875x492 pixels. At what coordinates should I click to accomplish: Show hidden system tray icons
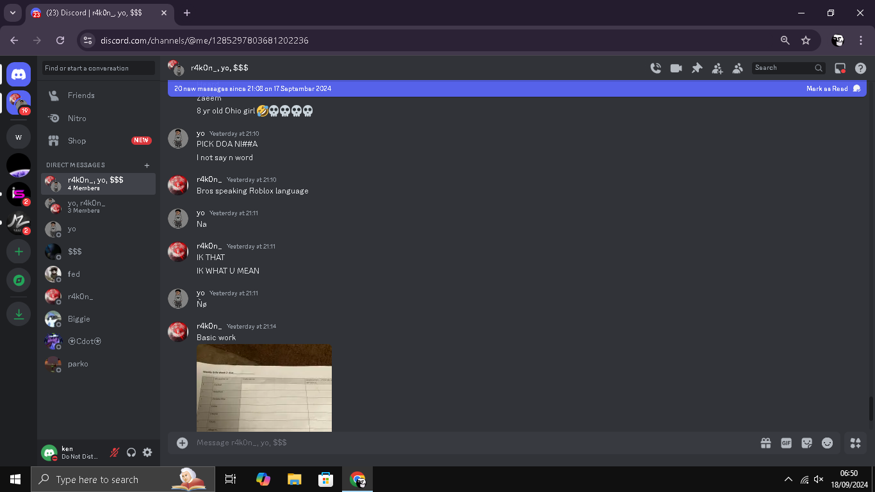tap(788, 479)
